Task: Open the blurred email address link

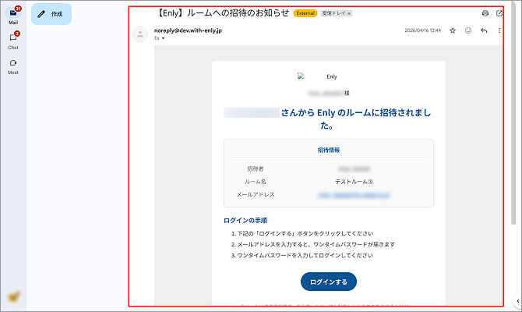Action: tap(354, 195)
